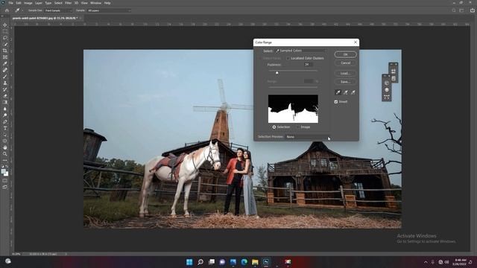Screen dimensions: 477x268
Task: Select the Gradient tool
Action: (5, 102)
